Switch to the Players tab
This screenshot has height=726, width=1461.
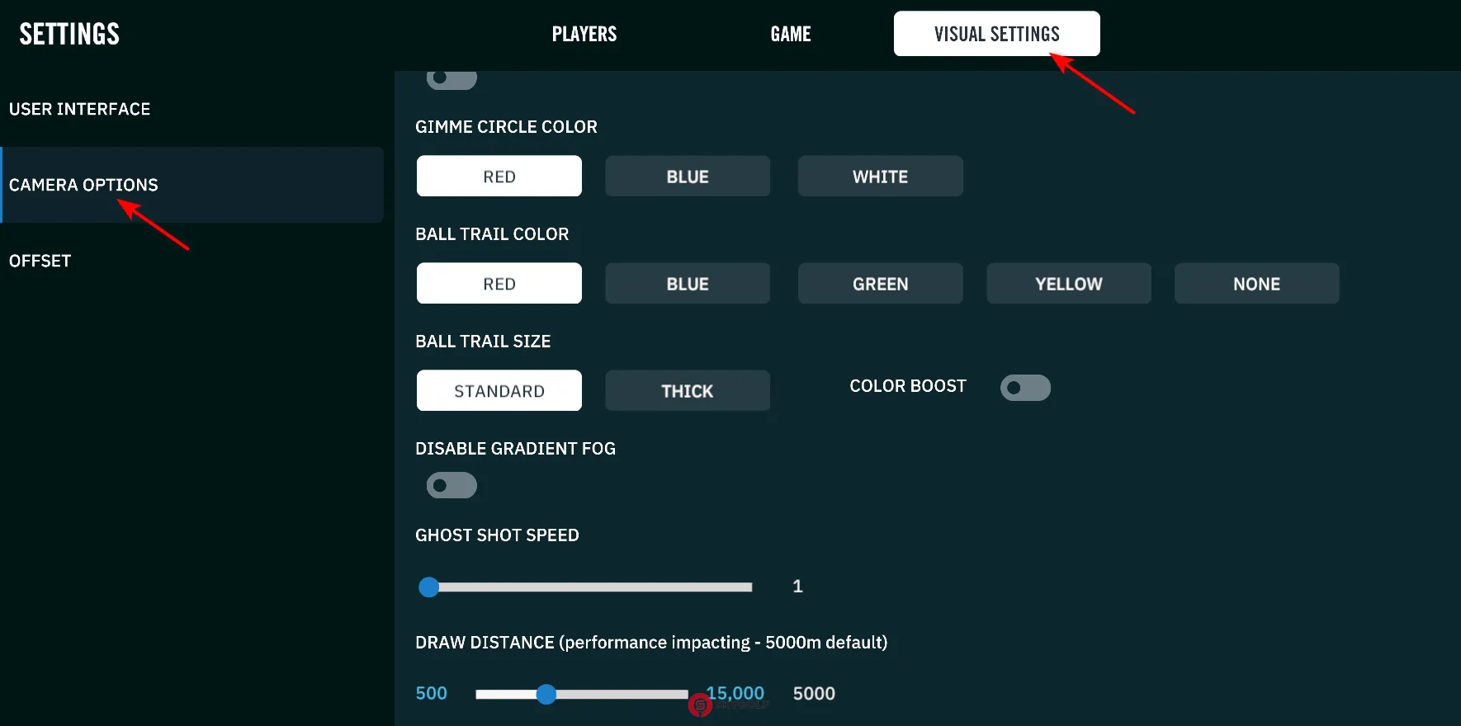pyautogui.click(x=584, y=34)
